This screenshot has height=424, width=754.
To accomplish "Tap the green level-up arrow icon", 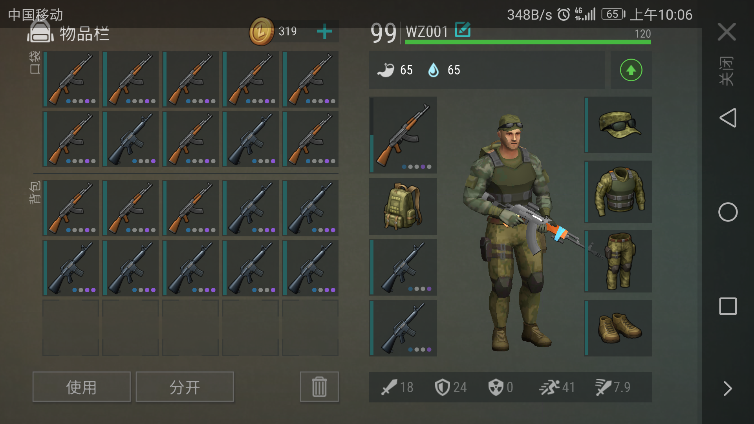I will click(x=631, y=70).
